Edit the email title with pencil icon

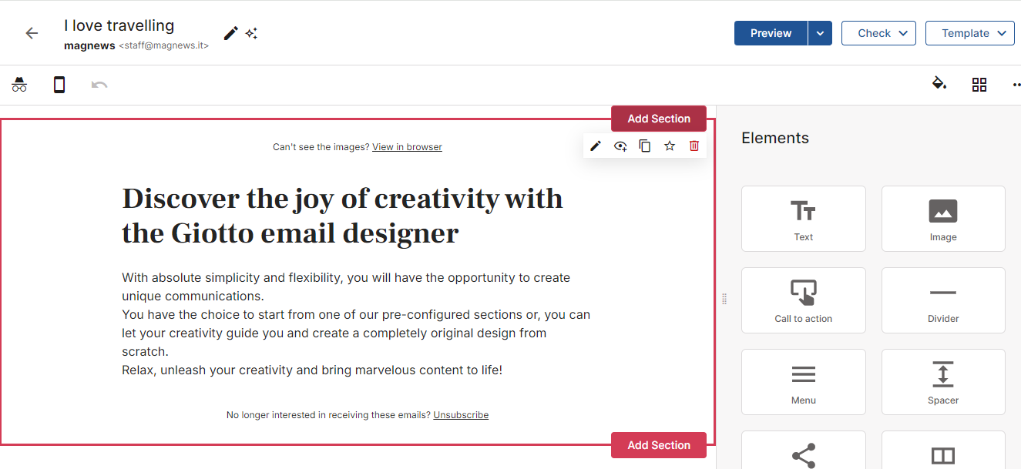[x=230, y=33]
